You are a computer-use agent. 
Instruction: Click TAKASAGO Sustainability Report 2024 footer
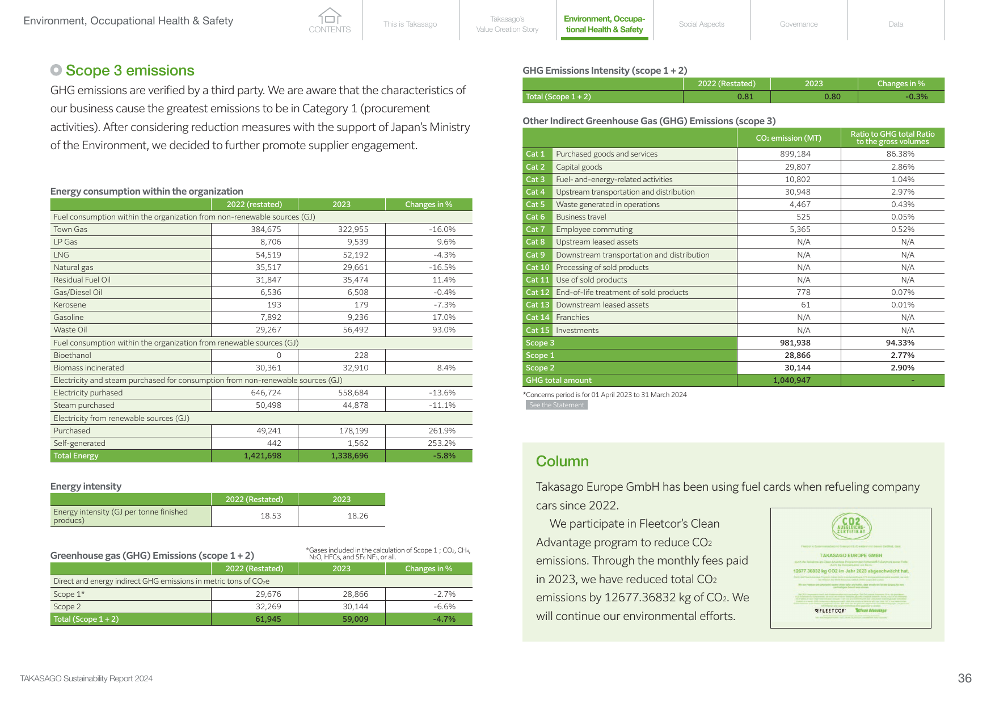(86, 678)
